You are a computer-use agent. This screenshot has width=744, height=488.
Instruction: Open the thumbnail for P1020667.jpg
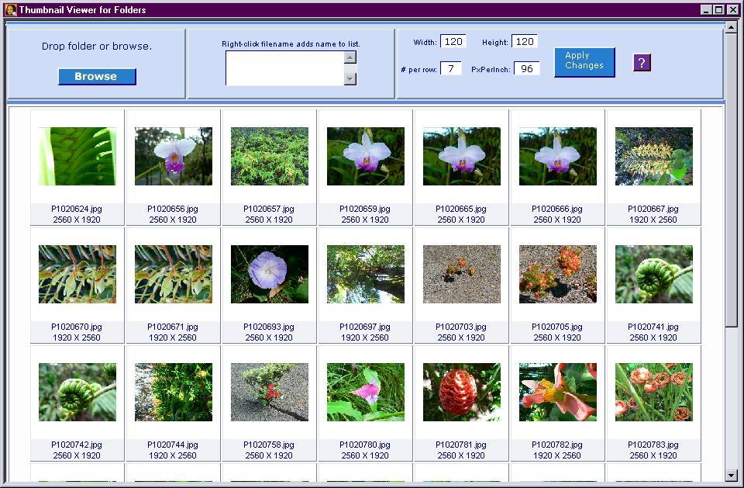pyautogui.click(x=654, y=157)
